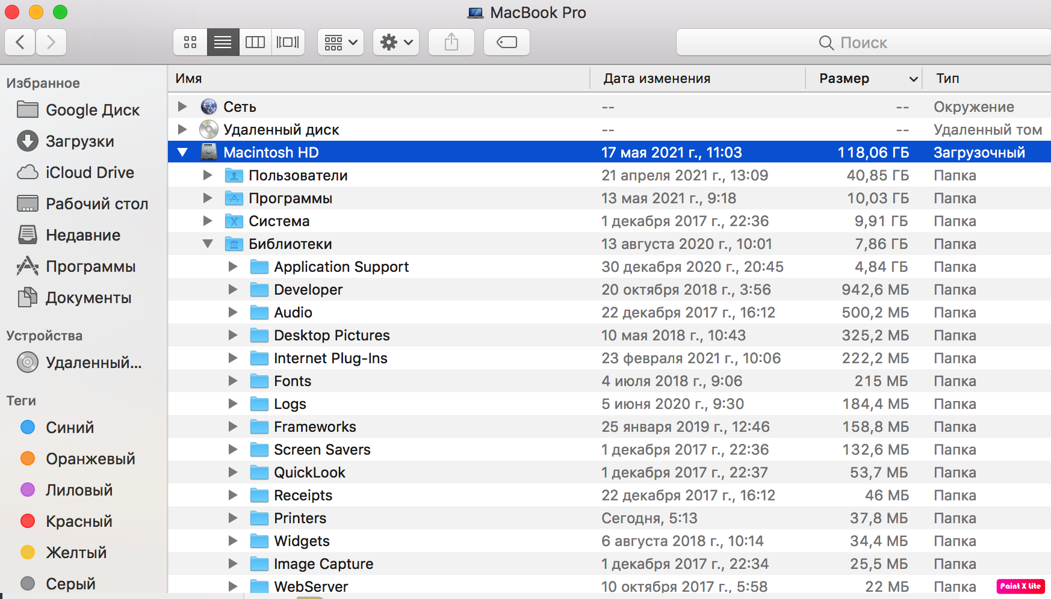Select the Widgets folder row
Screen dimensions: 1051x599
pyautogui.click(x=609, y=541)
